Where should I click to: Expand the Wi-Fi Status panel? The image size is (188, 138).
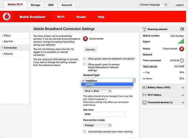(183, 95)
